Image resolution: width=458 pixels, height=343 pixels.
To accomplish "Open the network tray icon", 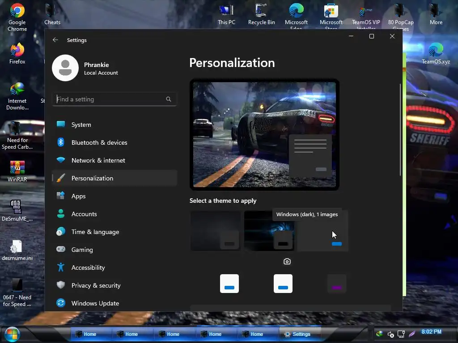I will pos(401,334).
